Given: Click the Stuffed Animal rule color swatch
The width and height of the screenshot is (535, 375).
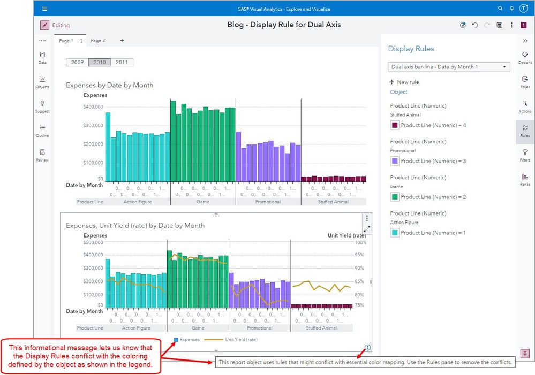Looking at the screenshot, I should point(395,125).
